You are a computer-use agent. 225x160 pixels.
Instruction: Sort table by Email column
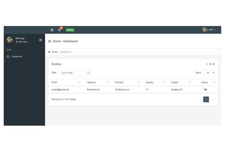(x=66, y=82)
